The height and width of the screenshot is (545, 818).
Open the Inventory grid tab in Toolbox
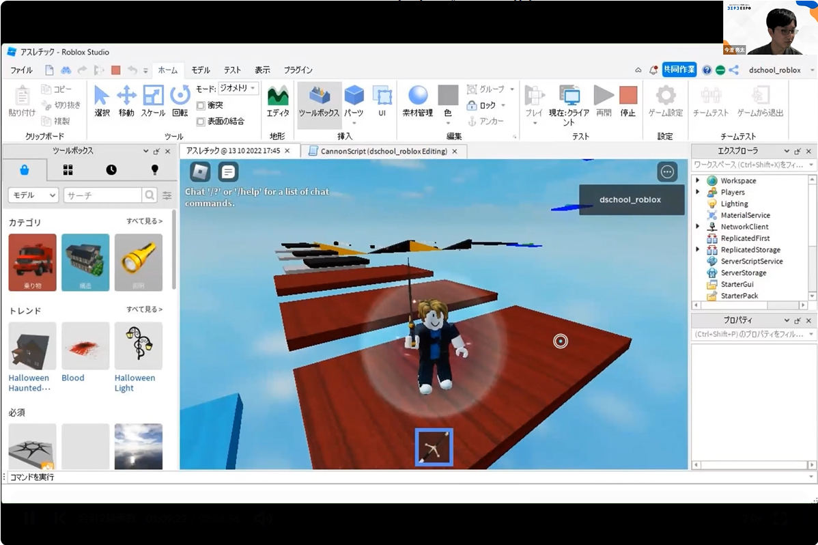tap(68, 170)
